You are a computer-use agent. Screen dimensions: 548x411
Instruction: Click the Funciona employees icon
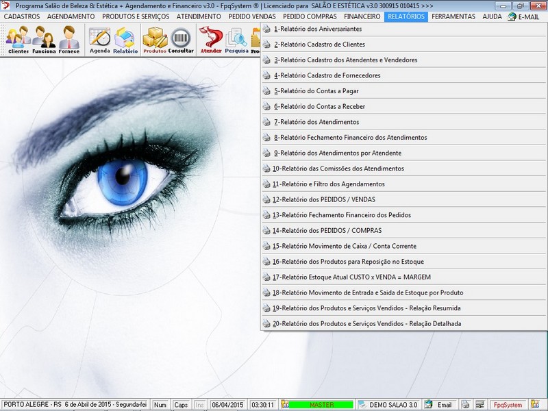point(44,40)
